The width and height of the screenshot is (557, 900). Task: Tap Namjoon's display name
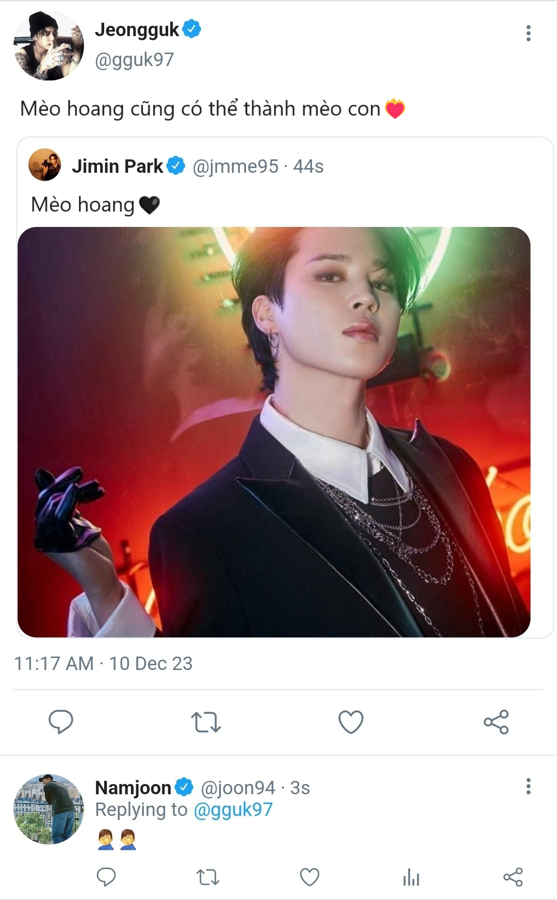coord(133,788)
